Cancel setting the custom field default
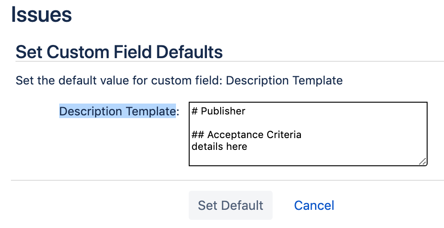This screenshot has height=228, width=444. click(314, 205)
